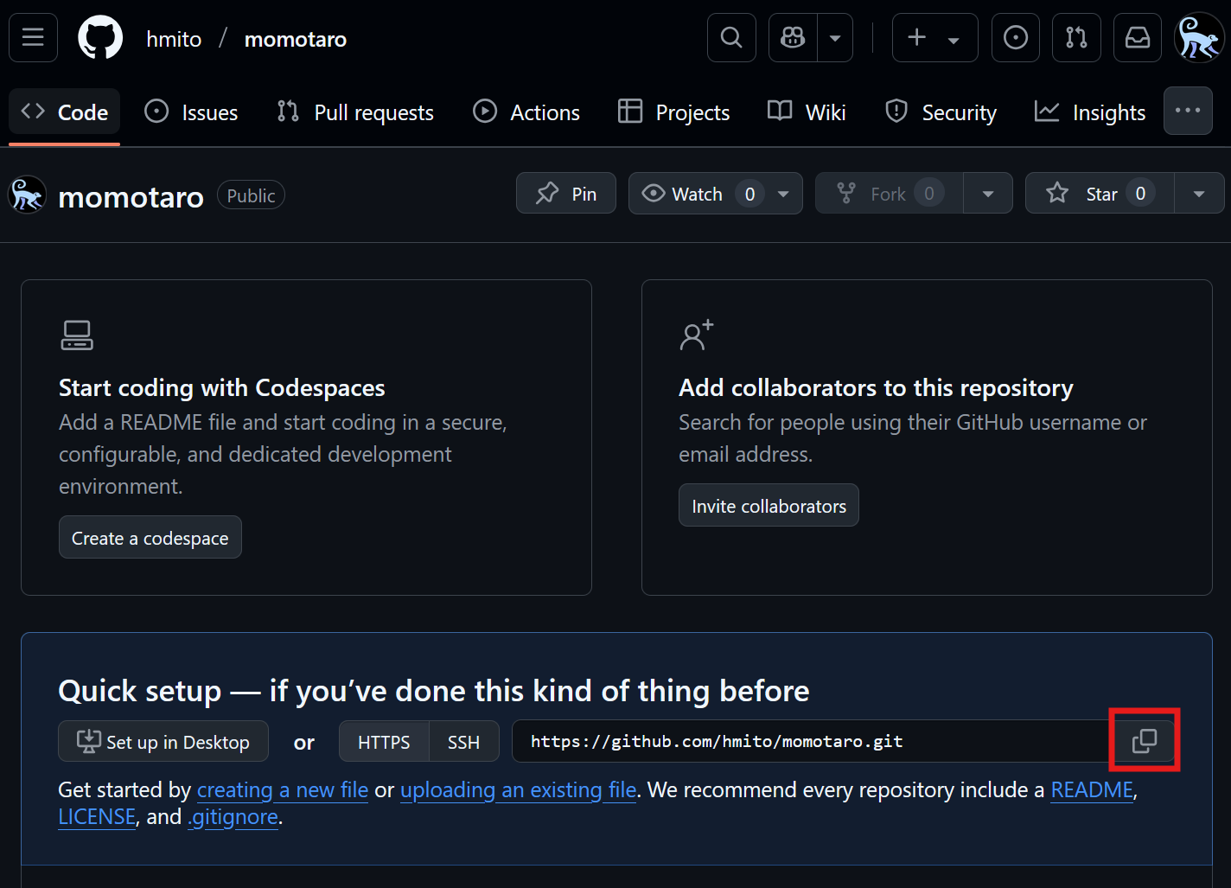
Task: Follow the creating a new file link
Action: point(283,789)
